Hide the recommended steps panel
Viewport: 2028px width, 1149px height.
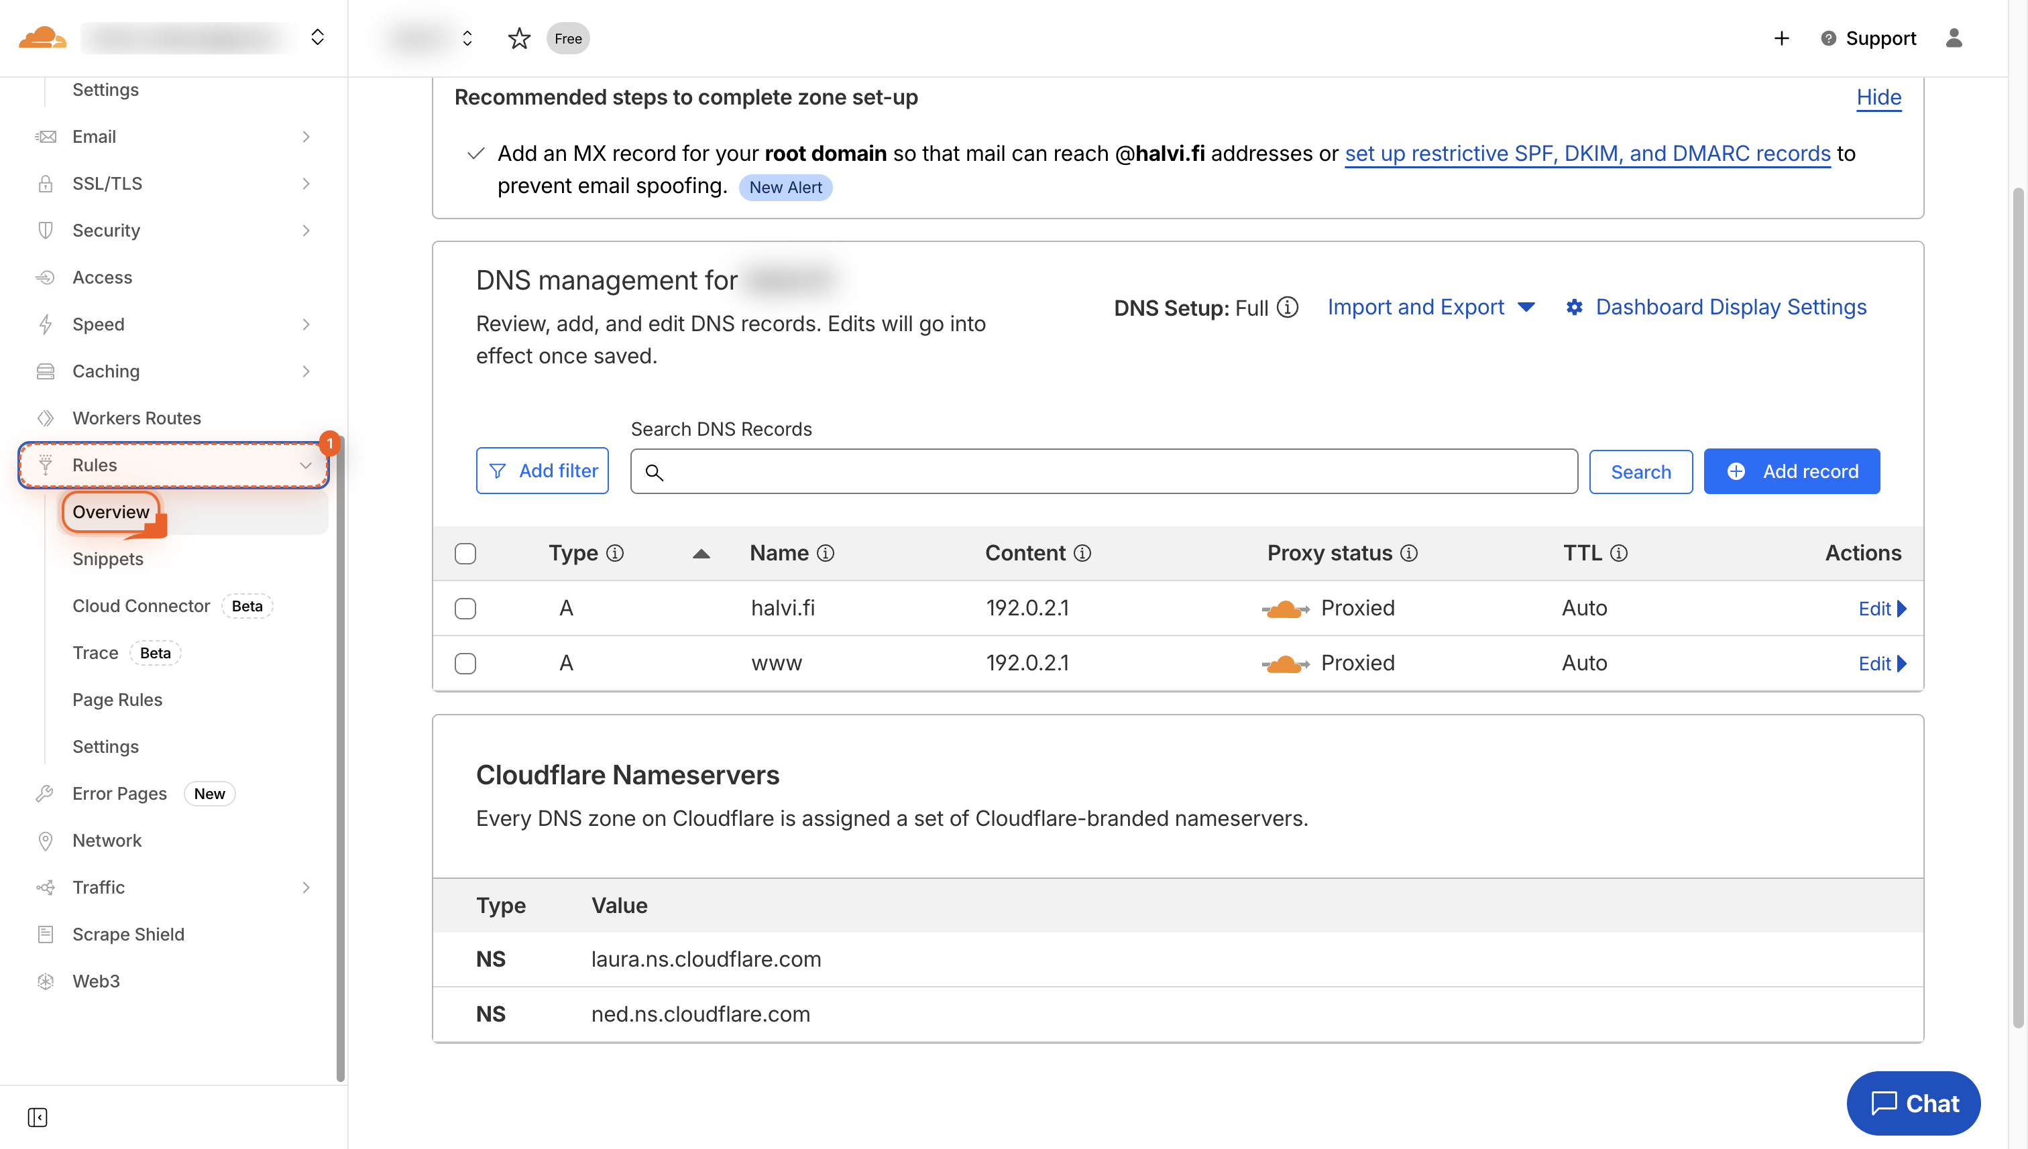tap(1878, 97)
